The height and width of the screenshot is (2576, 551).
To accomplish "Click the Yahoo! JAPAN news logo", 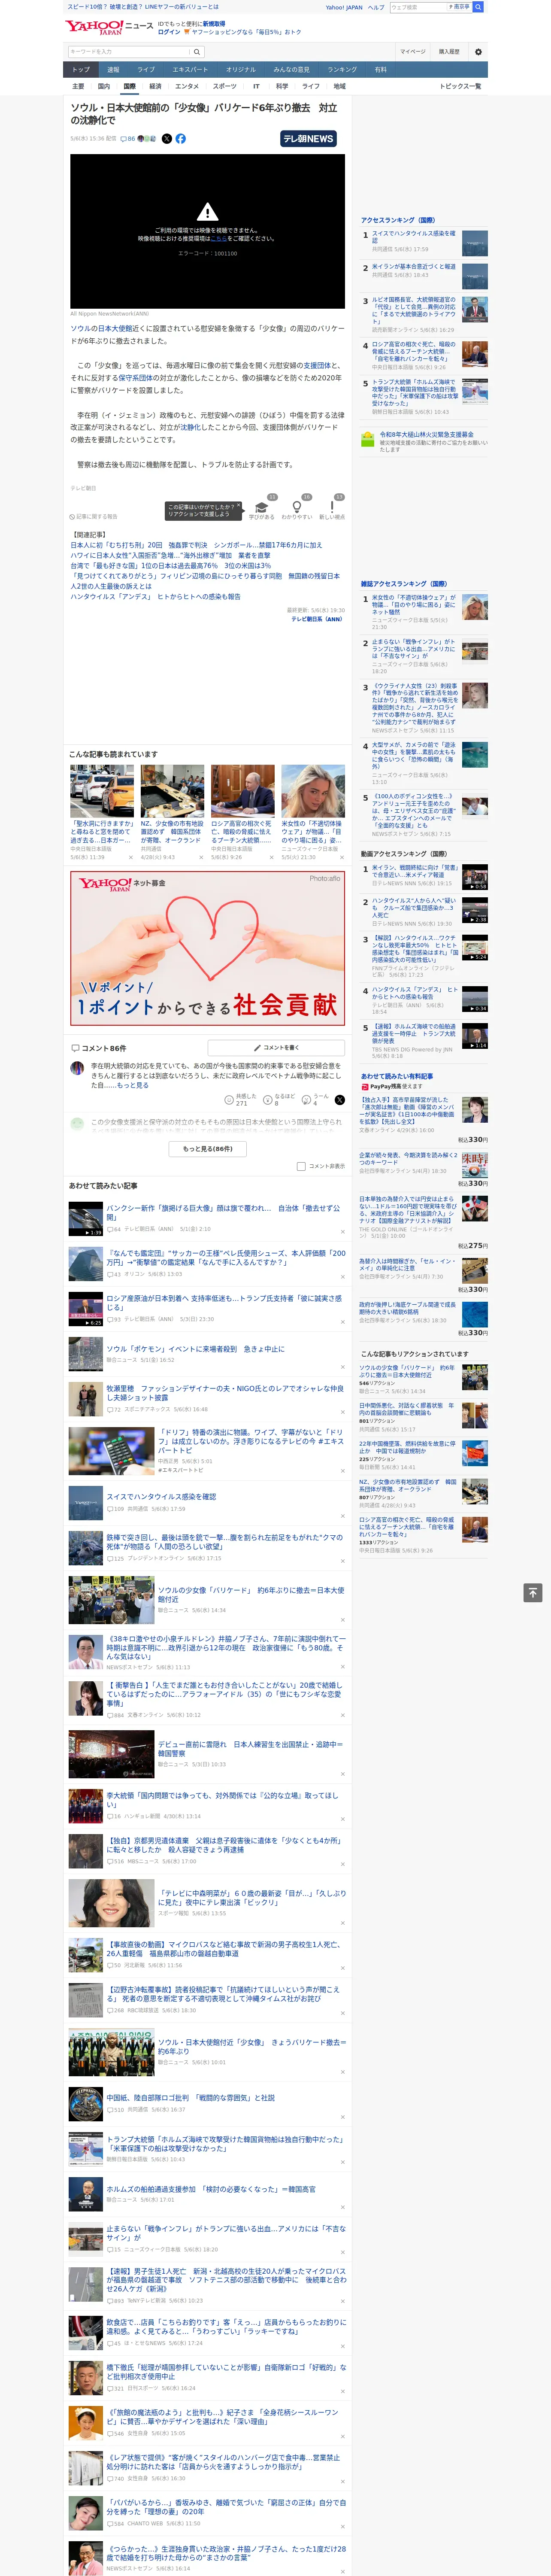I will pos(110,27).
